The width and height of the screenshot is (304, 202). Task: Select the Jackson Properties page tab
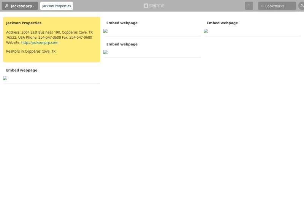[x=56, y=6]
